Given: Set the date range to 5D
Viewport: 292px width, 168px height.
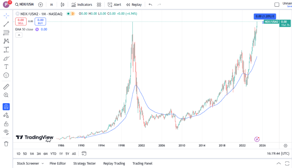Looking at the screenshot, I should [25, 154].
